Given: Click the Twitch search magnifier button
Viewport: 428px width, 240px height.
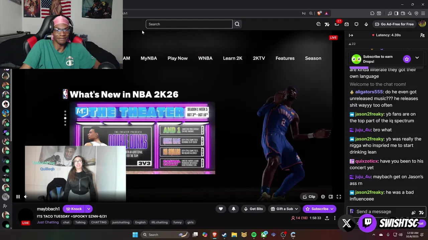Looking at the screenshot, I should coord(237,24).
